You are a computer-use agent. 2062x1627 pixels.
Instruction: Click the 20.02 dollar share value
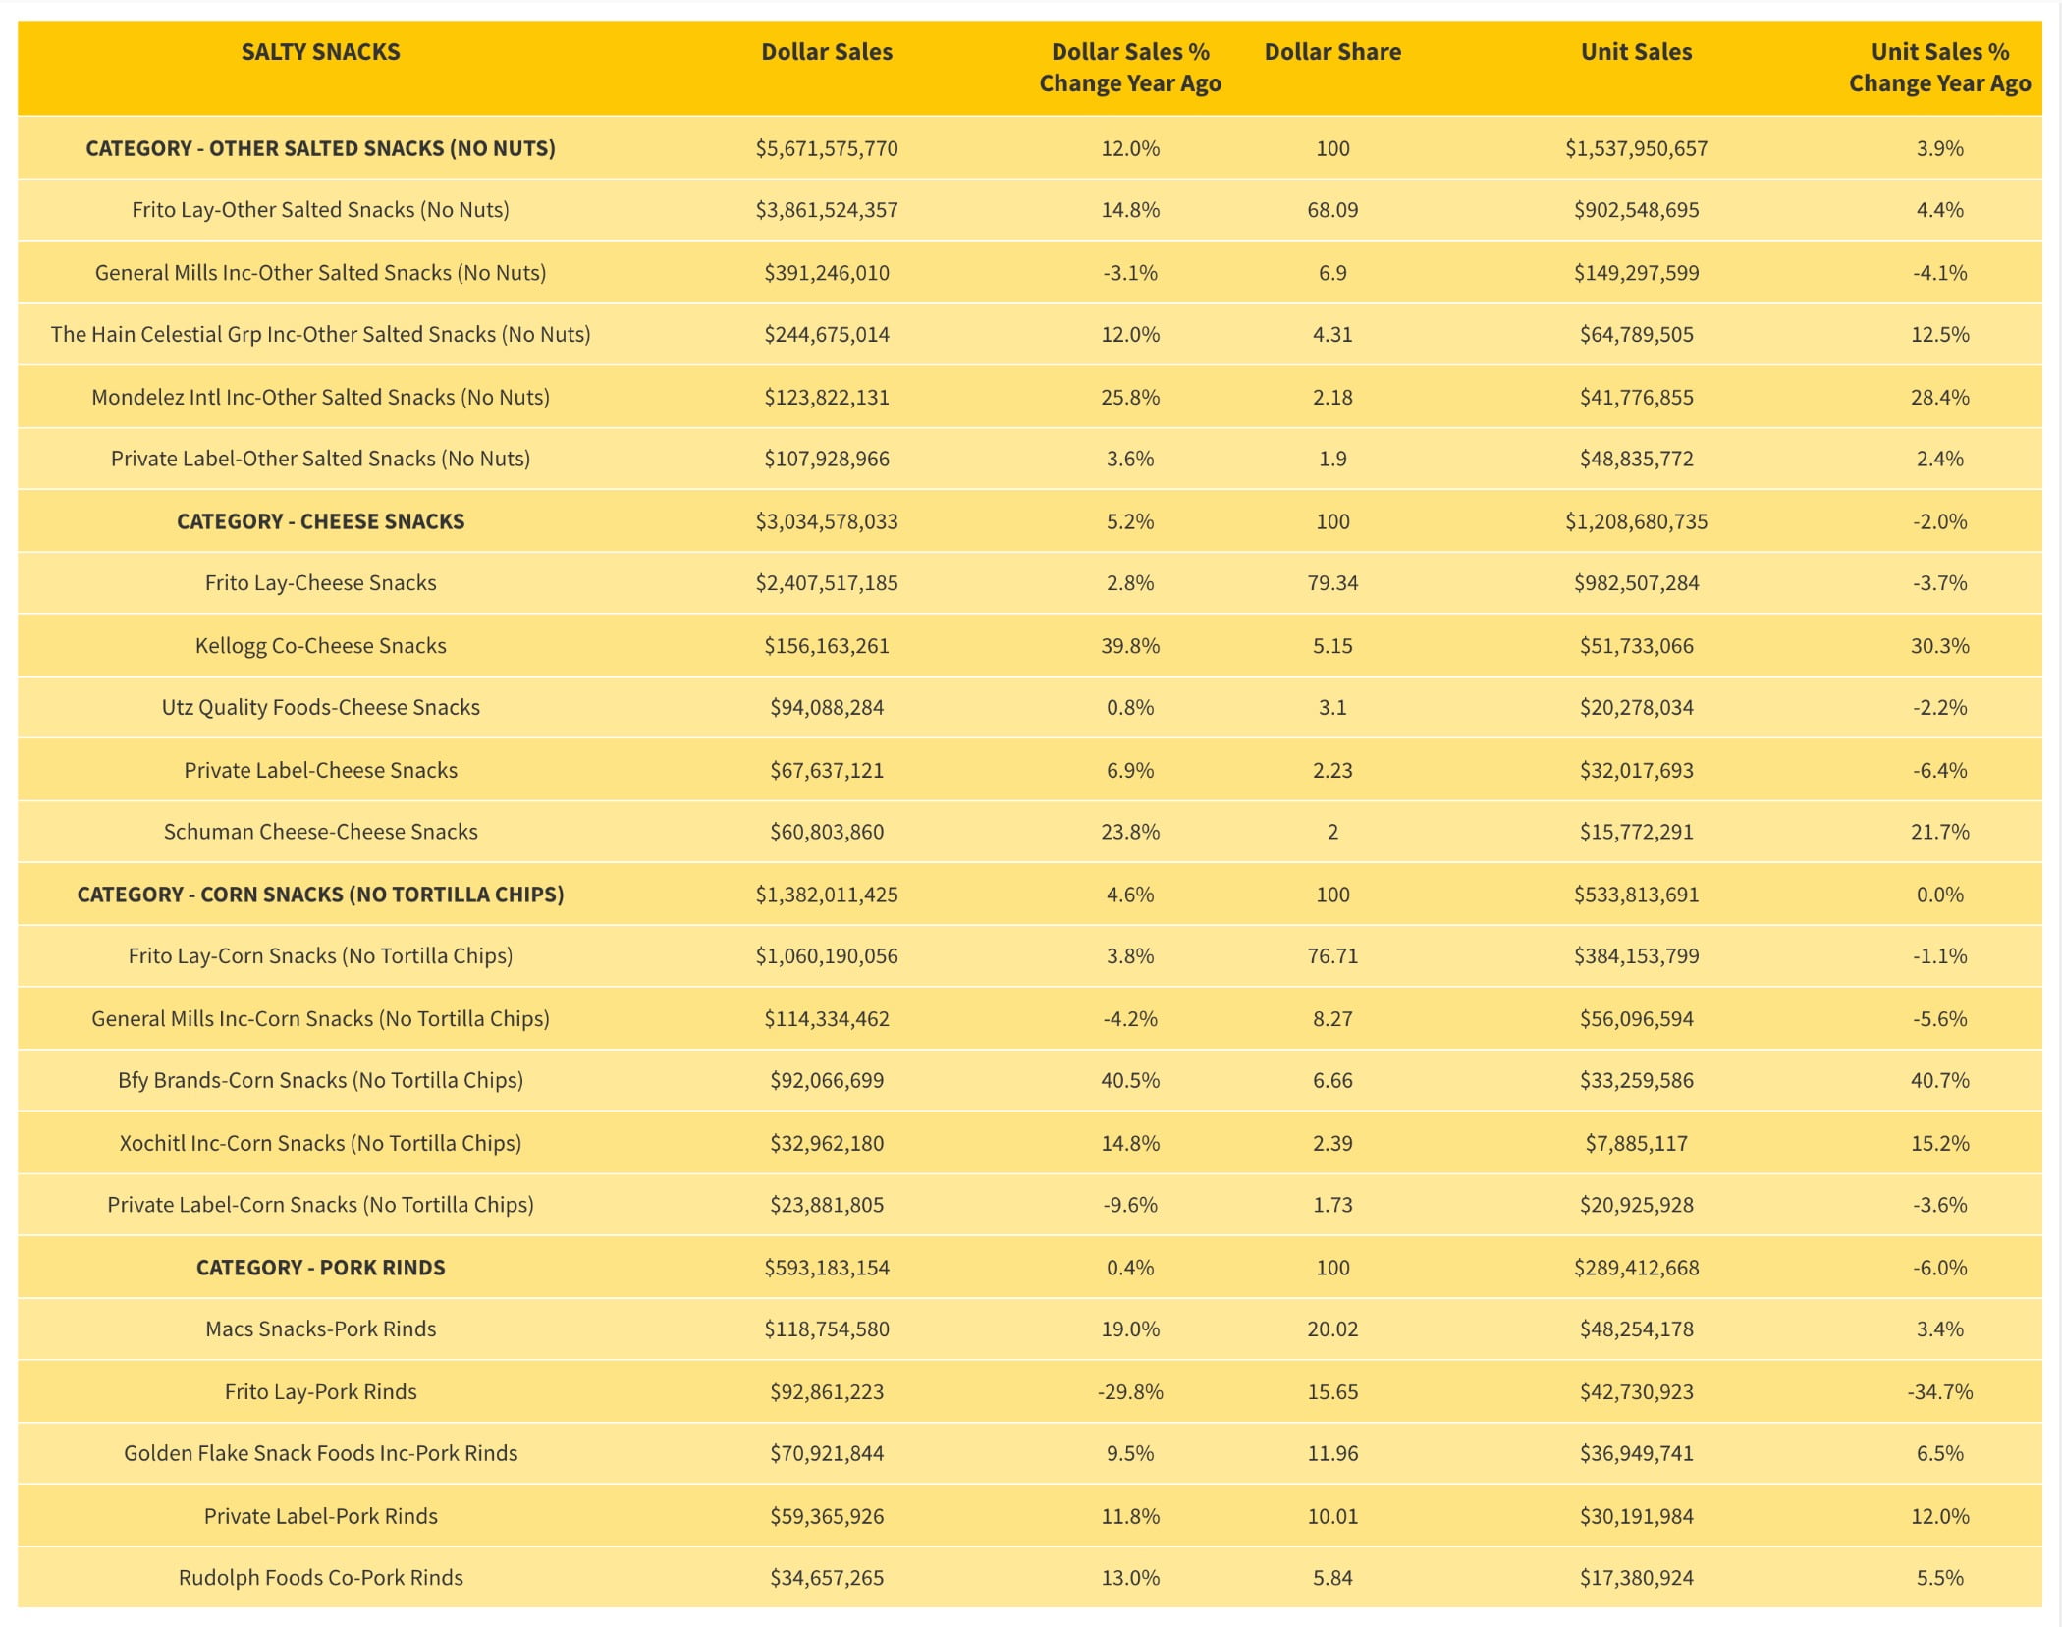click(1332, 1329)
